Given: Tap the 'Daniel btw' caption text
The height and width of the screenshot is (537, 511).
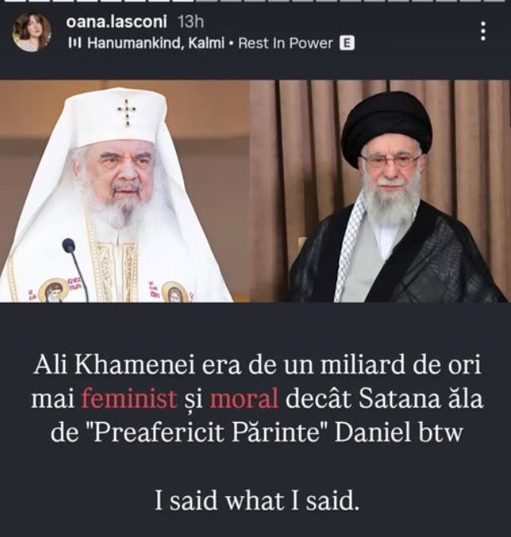Looking at the screenshot, I should point(399,432).
